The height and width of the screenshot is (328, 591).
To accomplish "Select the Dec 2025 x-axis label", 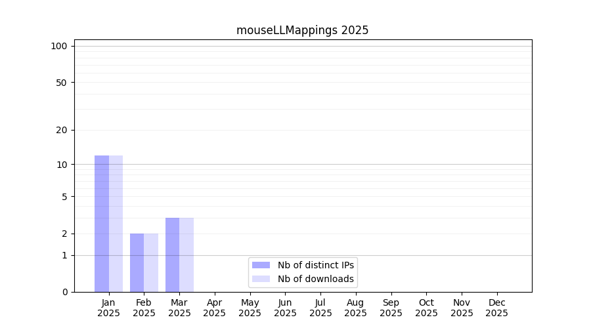I will 496,308.
